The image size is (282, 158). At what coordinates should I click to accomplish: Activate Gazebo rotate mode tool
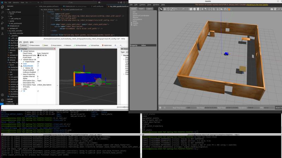[168, 9]
